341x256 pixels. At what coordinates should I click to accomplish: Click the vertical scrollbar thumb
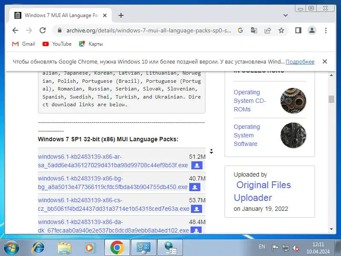(x=331, y=99)
